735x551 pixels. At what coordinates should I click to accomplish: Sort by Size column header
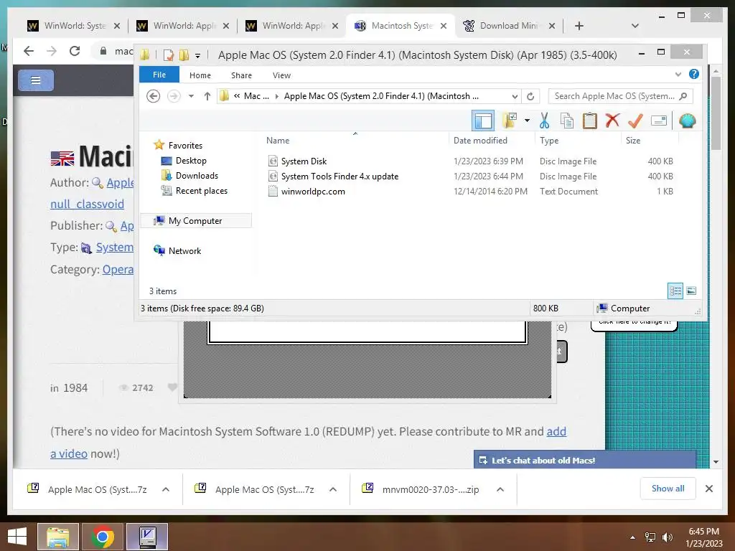[633, 140]
